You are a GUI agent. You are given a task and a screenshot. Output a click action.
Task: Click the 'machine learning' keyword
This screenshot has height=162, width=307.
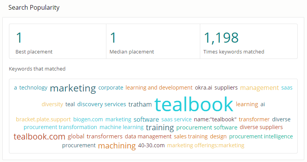pos(122,128)
